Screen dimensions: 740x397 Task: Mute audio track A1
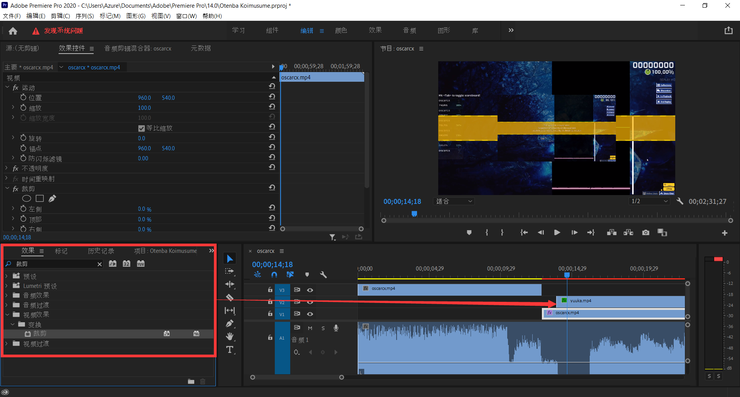pyautogui.click(x=310, y=328)
